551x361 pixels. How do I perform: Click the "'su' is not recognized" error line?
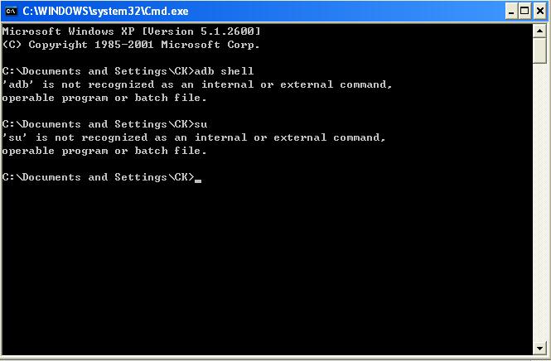[194, 137]
